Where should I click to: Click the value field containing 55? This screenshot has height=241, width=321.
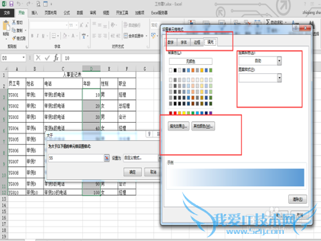tap(76, 158)
